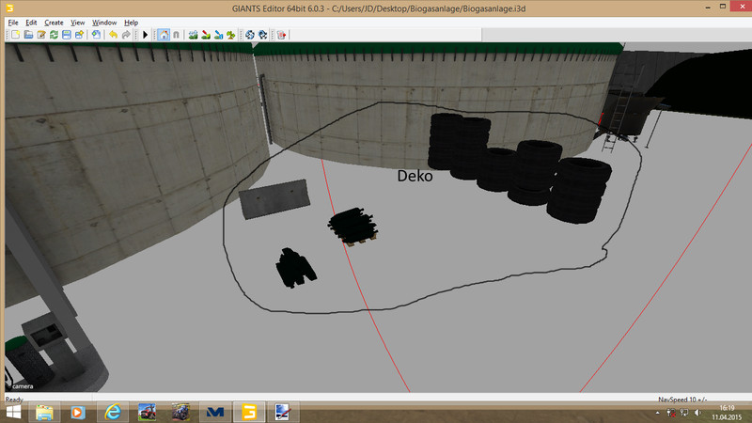This screenshot has width=752, height=423.
Task: Click the last toolbar icon with red mark
Action: click(281, 35)
